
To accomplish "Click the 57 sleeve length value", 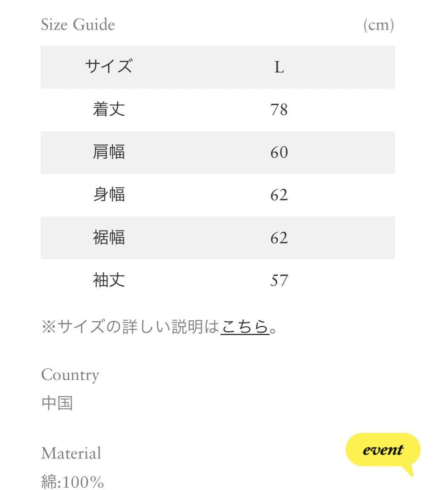I will [279, 280].
